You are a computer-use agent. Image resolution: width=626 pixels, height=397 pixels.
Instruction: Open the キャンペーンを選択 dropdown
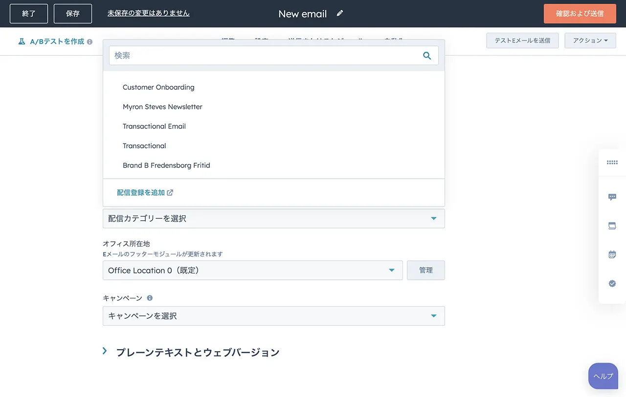273,316
